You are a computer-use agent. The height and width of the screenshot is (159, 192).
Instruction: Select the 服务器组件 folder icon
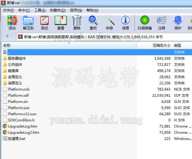(x=5, y=58)
